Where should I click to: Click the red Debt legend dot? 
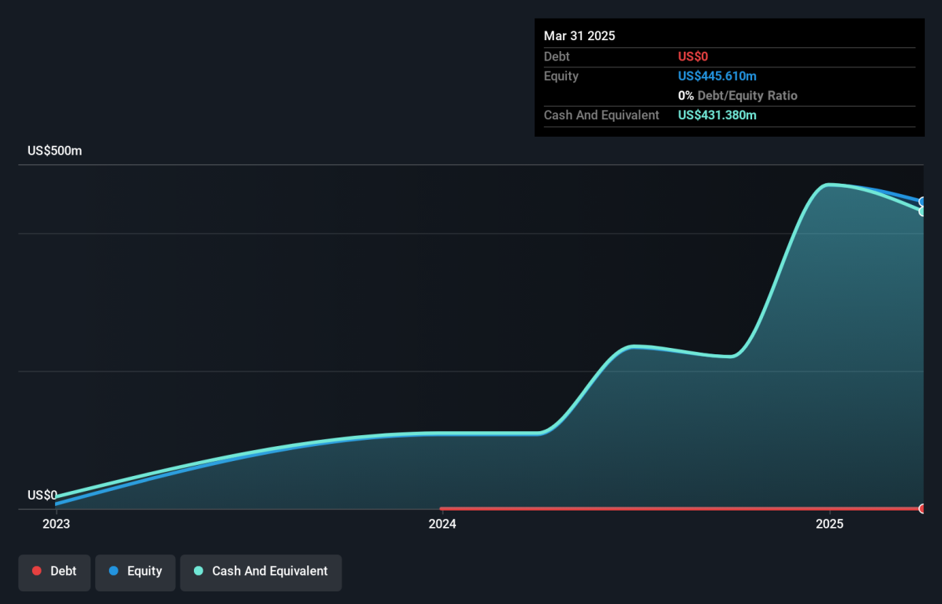pyautogui.click(x=36, y=572)
